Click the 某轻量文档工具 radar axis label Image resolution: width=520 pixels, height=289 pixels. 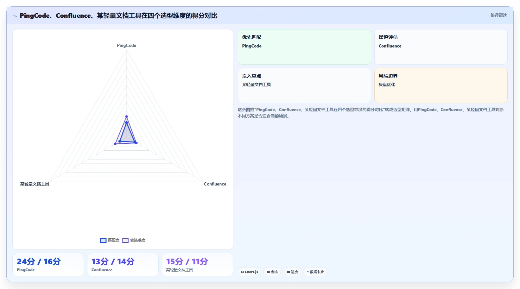[35, 184]
